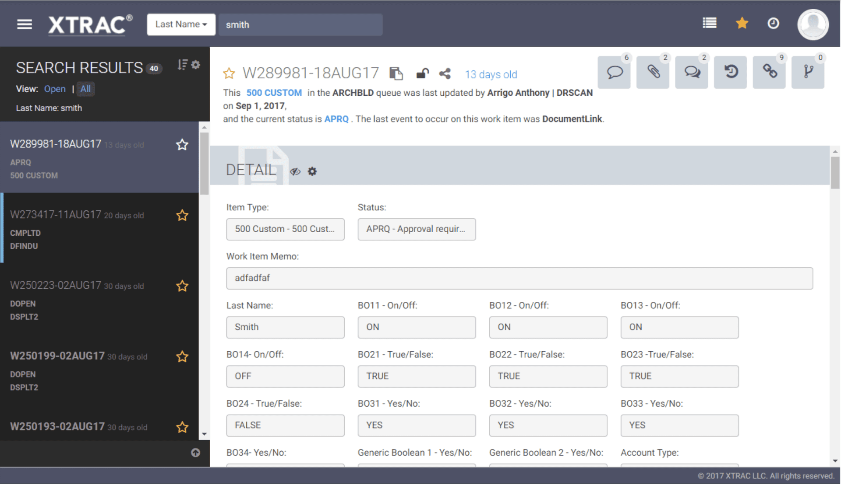Viewport: 841px width, 485px height.
Task: Open the user profile avatar
Action: [x=813, y=24]
